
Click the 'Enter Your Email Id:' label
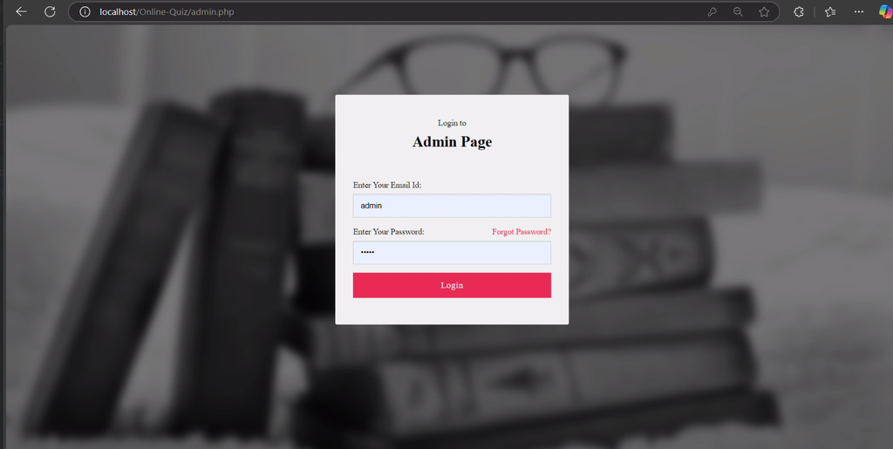tap(387, 186)
